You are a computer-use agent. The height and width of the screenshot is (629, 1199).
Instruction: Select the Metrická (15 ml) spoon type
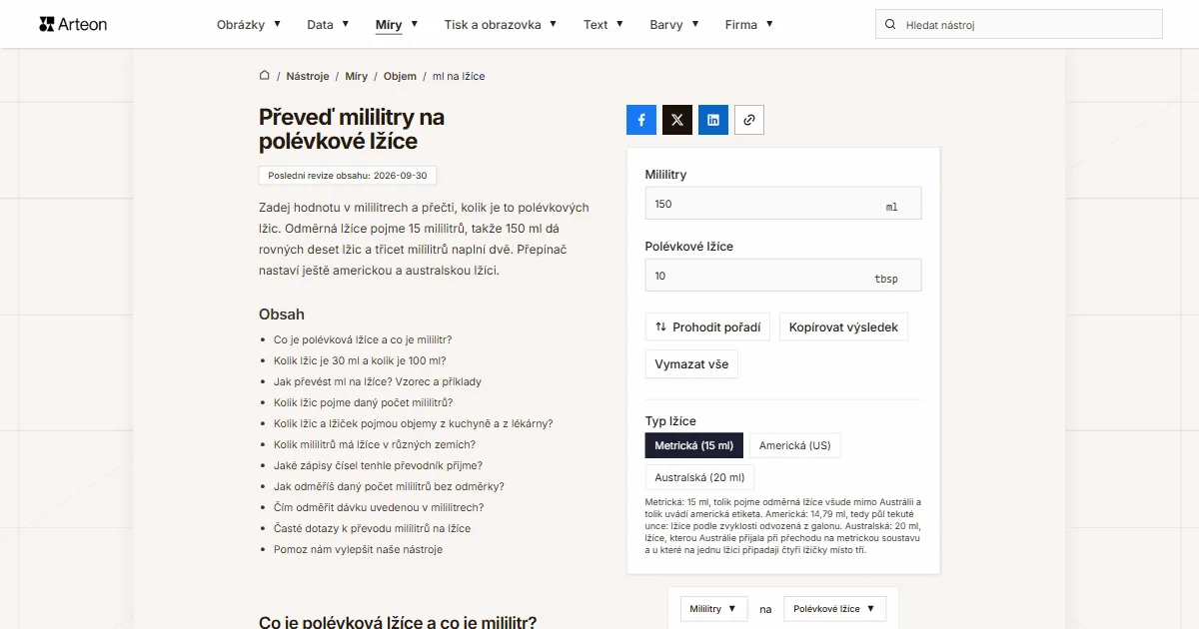pyautogui.click(x=694, y=445)
